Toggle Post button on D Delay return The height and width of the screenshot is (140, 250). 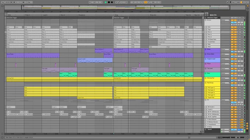pyautogui.click(x=242, y=127)
